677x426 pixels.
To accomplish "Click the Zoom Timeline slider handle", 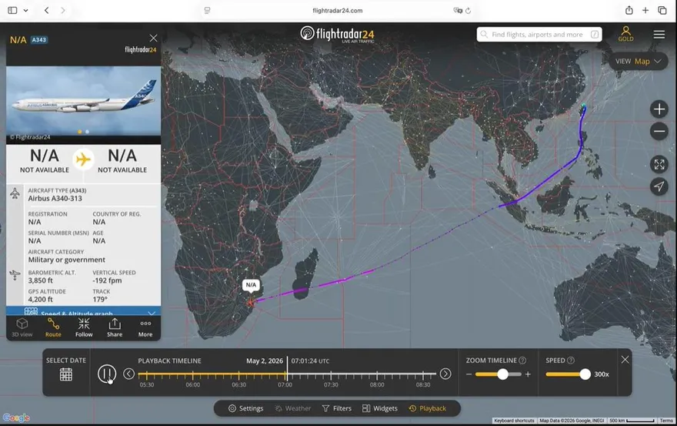I will (x=502, y=374).
